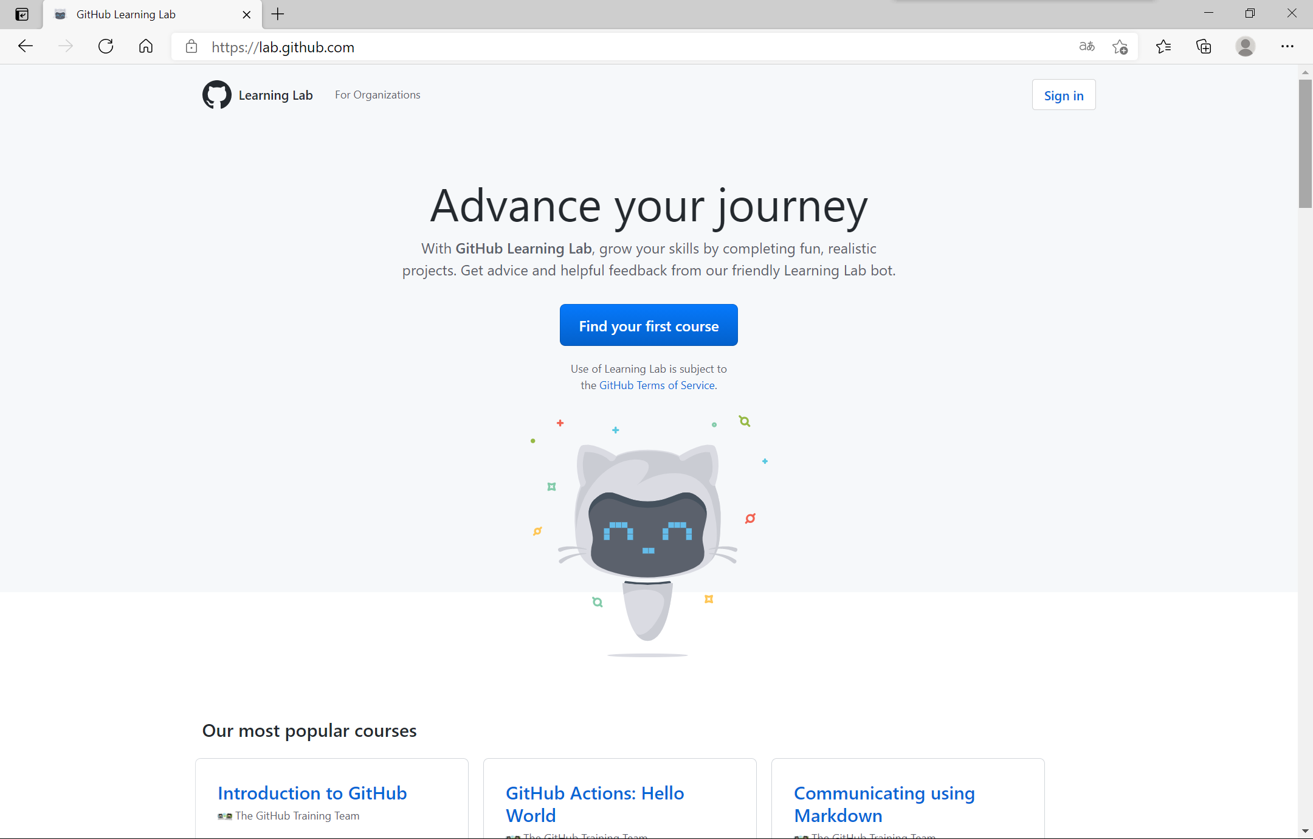Click the GitHub Octocat logo icon
The height and width of the screenshot is (839, 1313).
(216, 95)
